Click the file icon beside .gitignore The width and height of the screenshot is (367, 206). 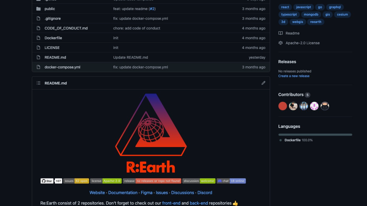(38, 19)
